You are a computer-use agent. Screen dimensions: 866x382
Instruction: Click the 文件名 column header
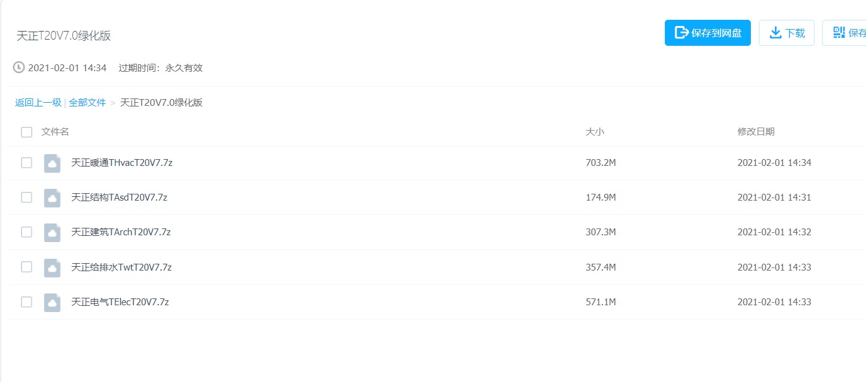[55, 132]
